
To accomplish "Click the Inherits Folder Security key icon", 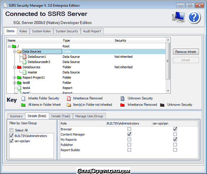I will (x=23, y=98).
